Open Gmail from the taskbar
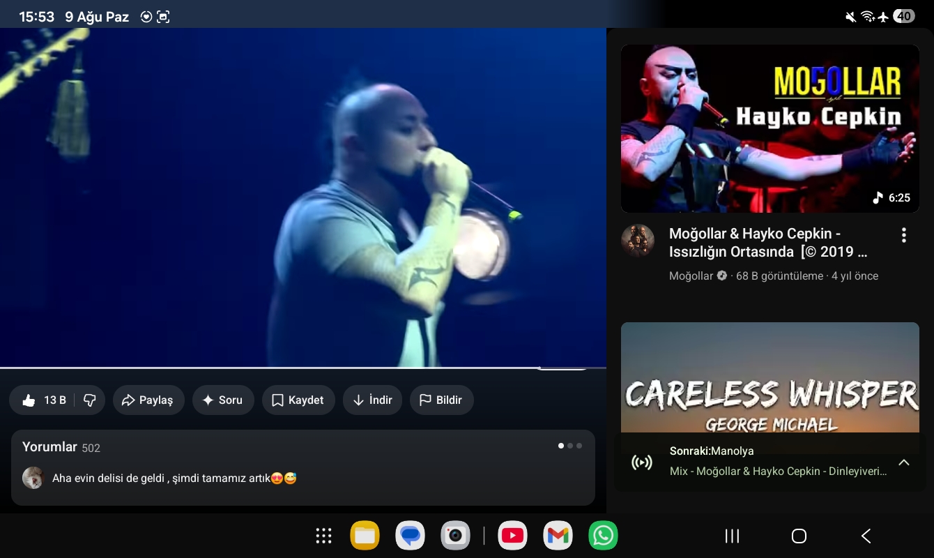The image size is (934, 558). (x=558, y=536)
